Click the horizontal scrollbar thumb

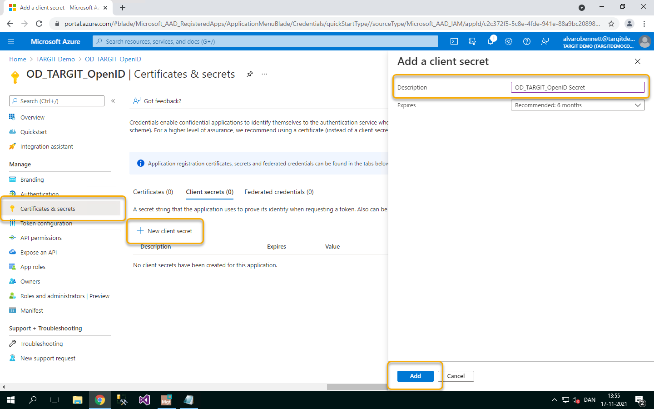pos(357,387)
